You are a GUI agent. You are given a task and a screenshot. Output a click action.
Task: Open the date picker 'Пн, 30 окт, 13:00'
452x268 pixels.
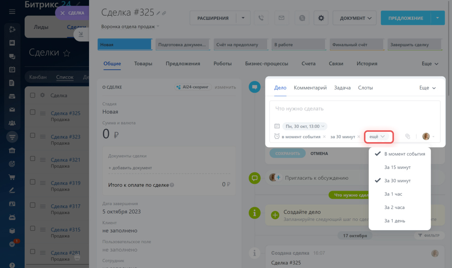(x=304, y=126)
